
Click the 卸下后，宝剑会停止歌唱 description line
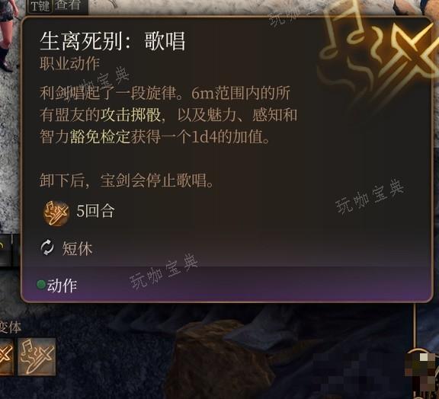click(x=127, y=180)
